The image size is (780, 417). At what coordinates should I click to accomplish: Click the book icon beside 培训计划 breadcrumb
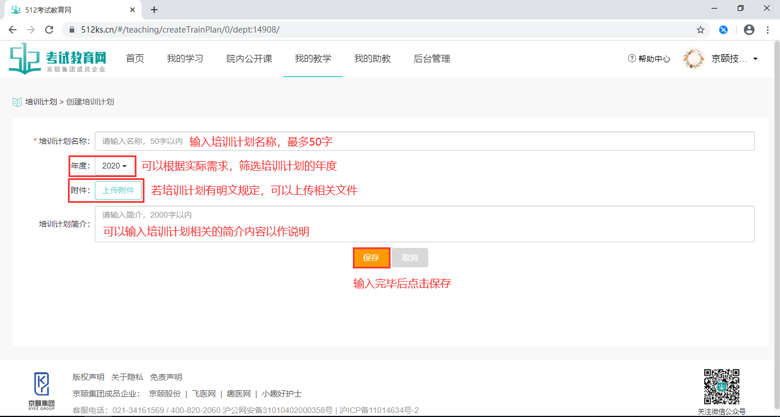click(x=17, y=102)
